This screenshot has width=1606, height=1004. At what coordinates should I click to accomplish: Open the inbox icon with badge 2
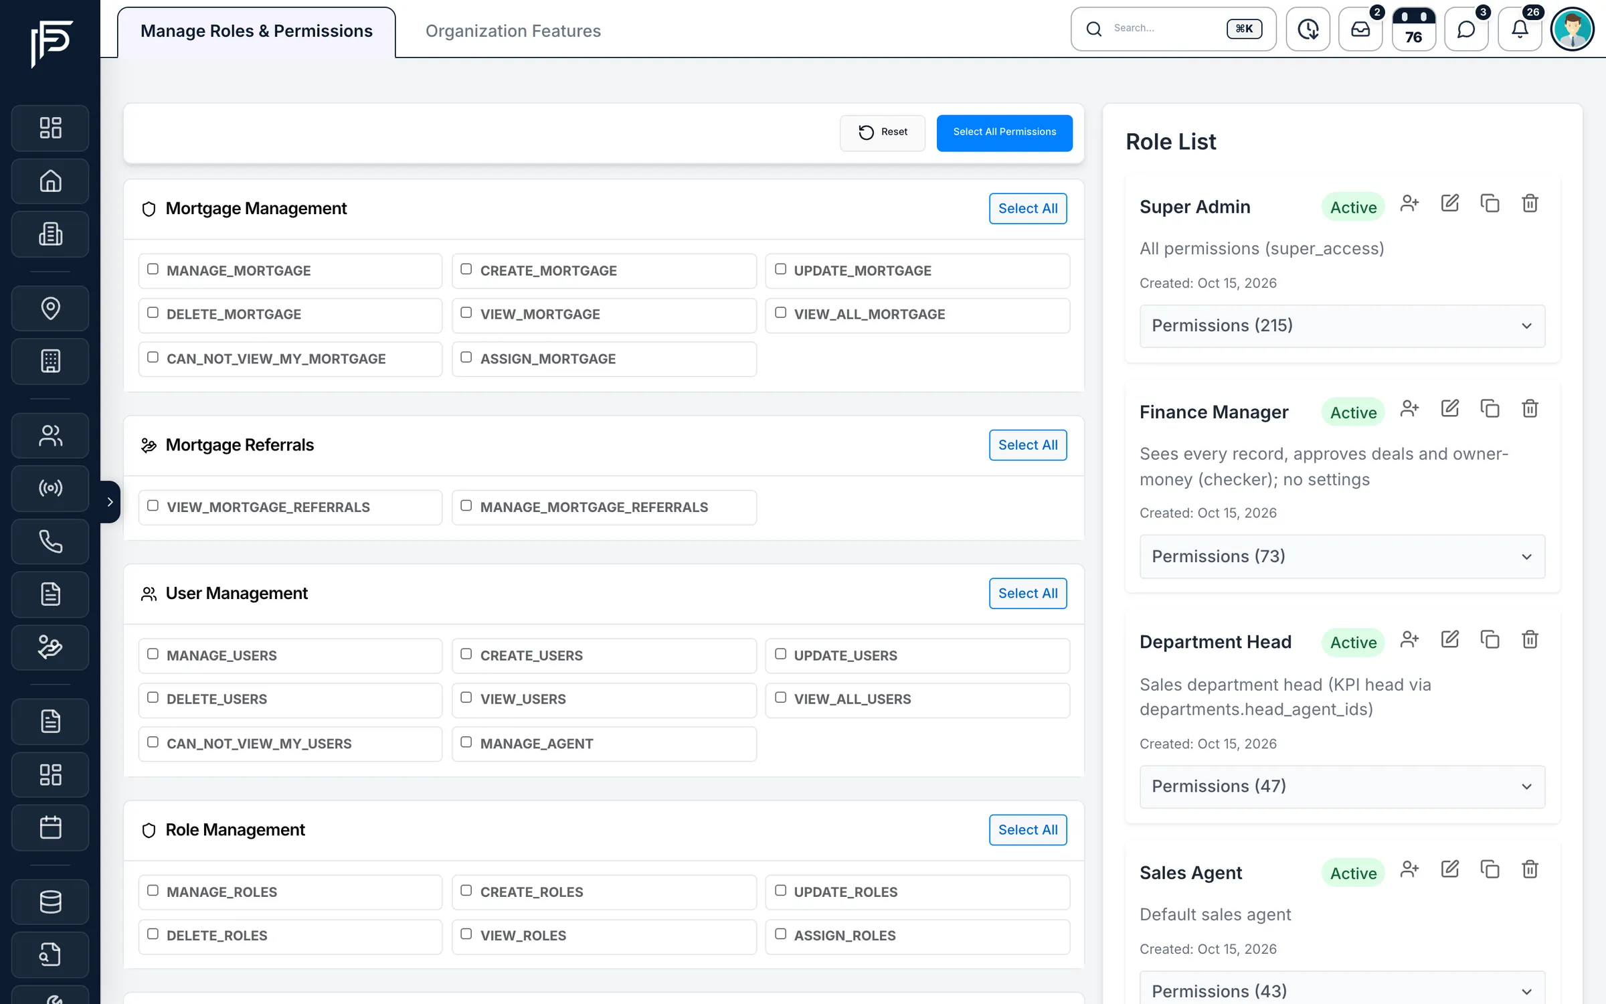(1360, 29)
